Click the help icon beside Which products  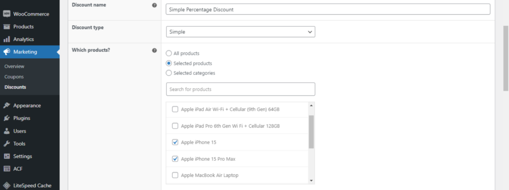coord(155,50)
